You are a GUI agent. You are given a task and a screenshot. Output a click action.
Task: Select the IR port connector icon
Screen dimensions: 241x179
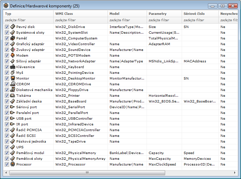(x=12, y=124)
